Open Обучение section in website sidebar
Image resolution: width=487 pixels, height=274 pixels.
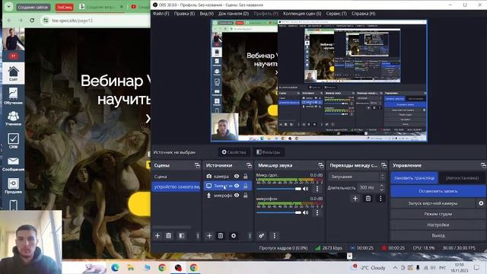13,96
